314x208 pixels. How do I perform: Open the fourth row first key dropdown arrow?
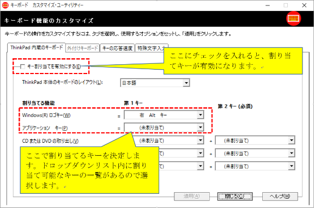point(200,154)
